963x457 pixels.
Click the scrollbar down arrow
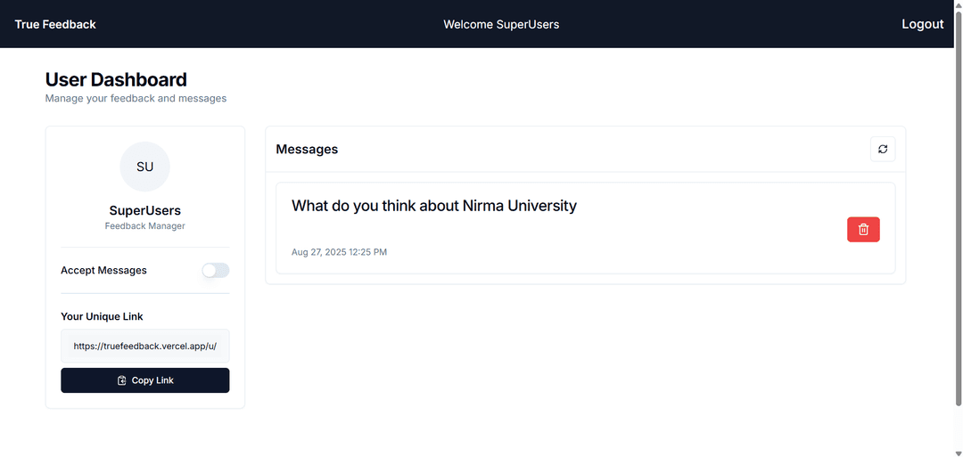click(x=958, y=453)
